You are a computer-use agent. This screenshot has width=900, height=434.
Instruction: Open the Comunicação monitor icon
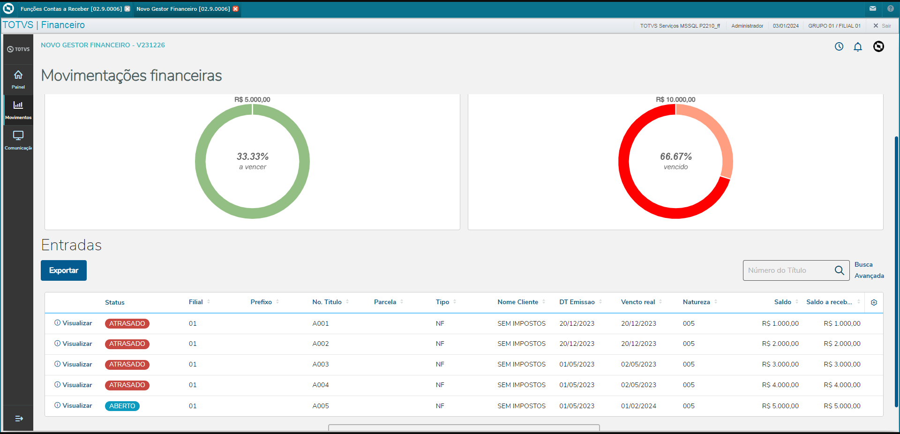[18, 135]
